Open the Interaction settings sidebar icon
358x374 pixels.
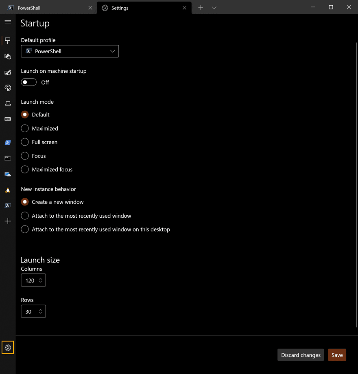(8, 56)
